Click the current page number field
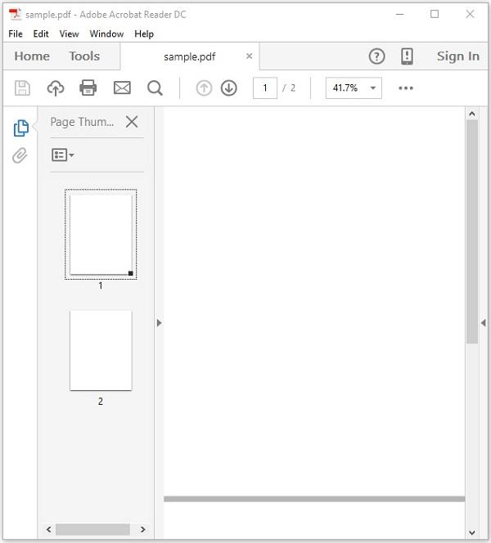Image resolution: width=491 pixels, height=543 pixels. click(265, 88)
